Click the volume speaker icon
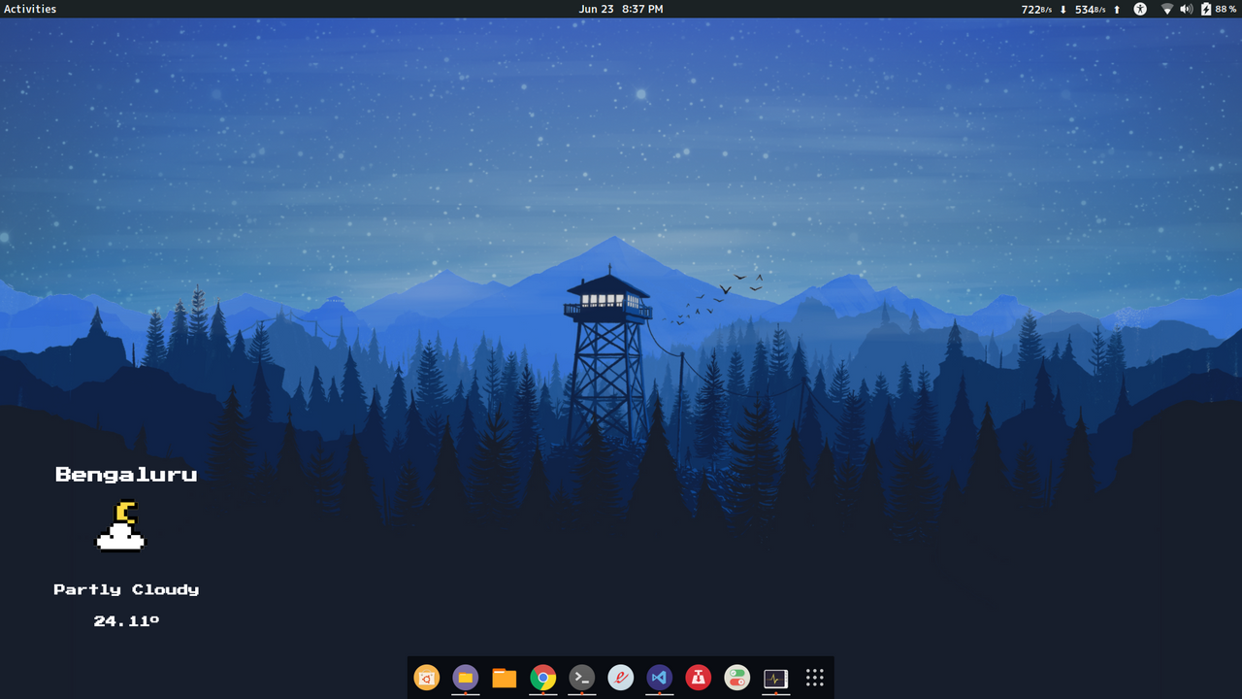This screenshot has width=1242, height=699. coord(1187,9)
